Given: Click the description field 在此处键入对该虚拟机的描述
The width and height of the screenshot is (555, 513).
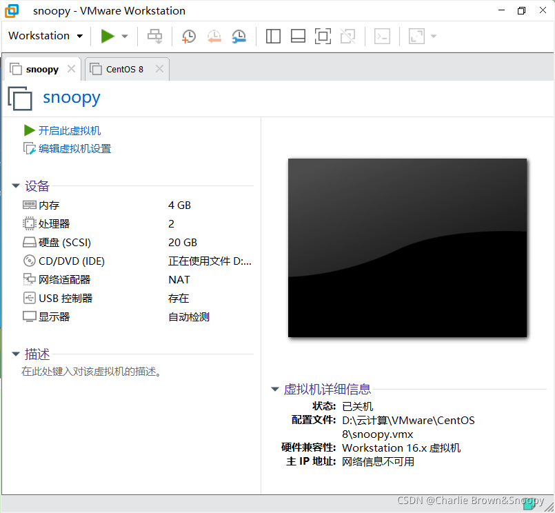Looking at the screenshot, I should [91, 372].
